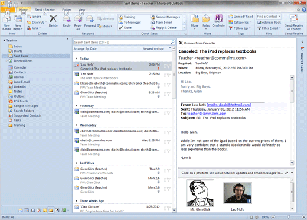Viewport: 307px width, 220px height.
Task: Click Leo Nofs photo in People Pane
Action: [237, 193]
